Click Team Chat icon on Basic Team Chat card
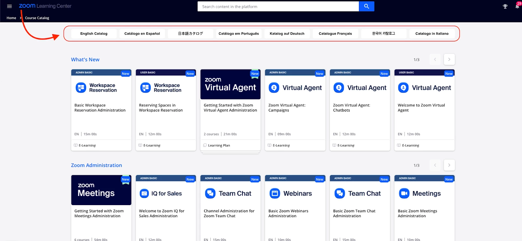 [x=340, y=193]
